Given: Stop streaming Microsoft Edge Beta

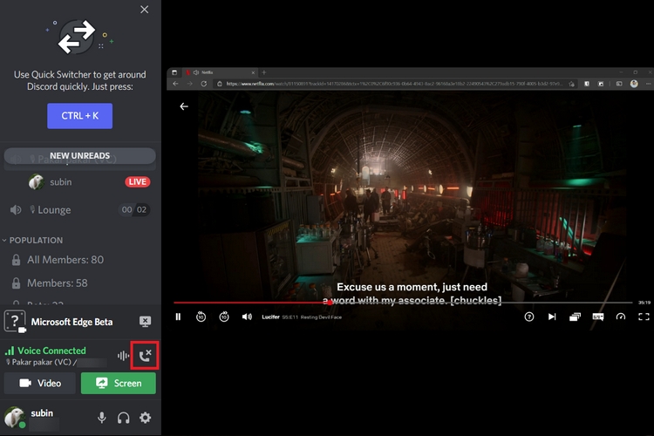Looking at the screenshot, I should (x=145, y=321).
